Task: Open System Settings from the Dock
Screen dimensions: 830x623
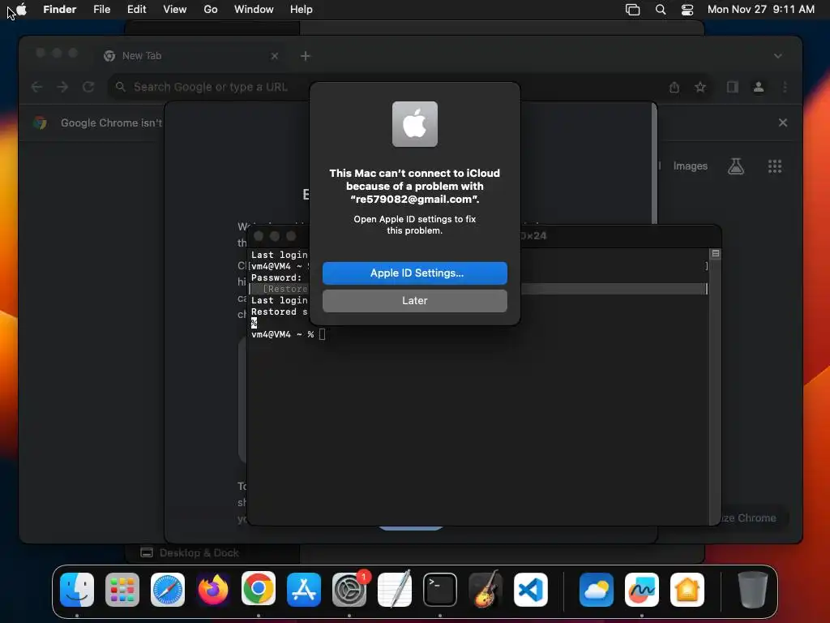Action: pos(349,590)
